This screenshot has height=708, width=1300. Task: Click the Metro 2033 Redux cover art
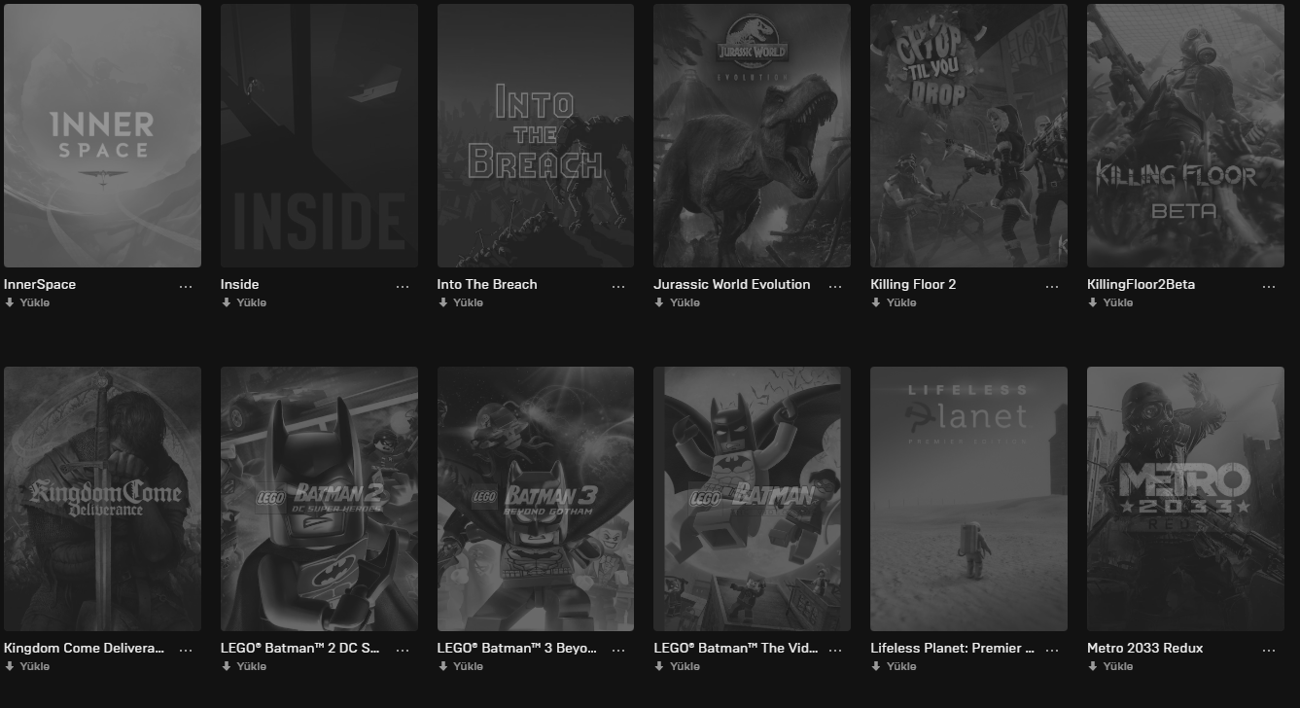pos(1185,499)
